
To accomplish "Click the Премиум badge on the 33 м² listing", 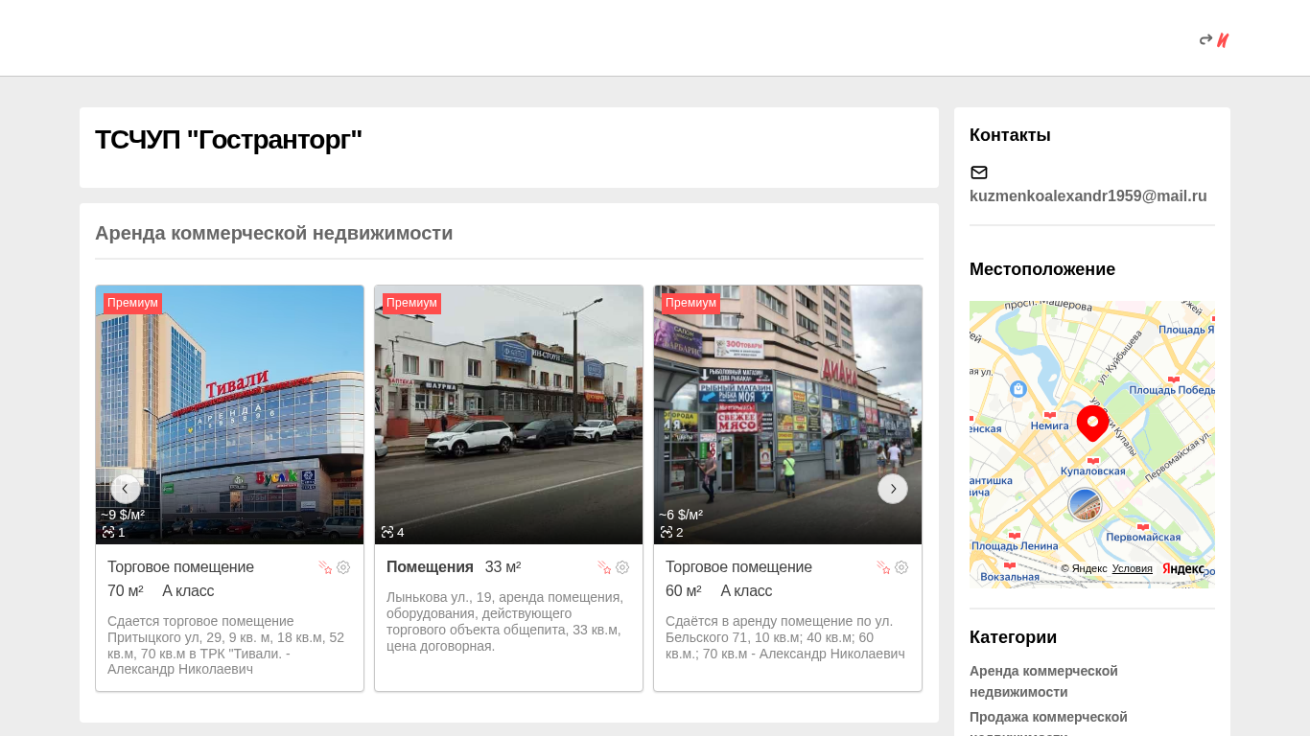I will coord(411,303).
